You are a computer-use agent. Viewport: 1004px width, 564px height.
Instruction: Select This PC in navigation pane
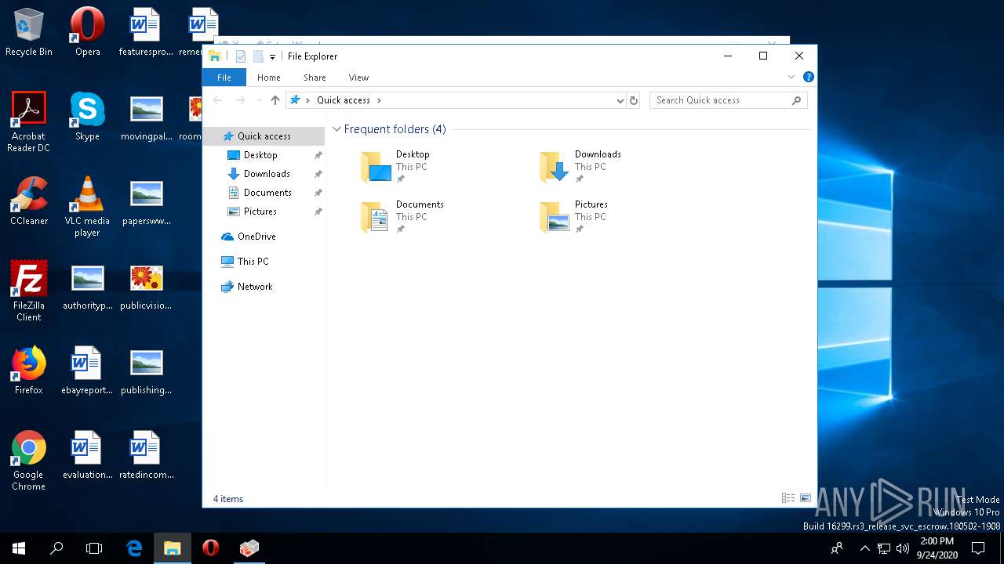tap(253, 262)
